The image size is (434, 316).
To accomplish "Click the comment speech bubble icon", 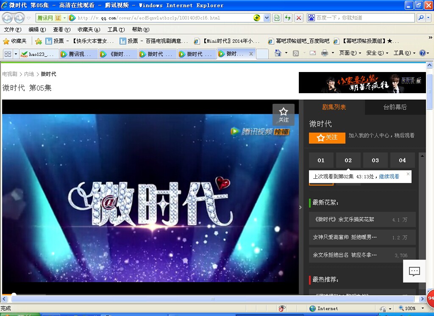I will pyautogui.click(x=415, y=271).
